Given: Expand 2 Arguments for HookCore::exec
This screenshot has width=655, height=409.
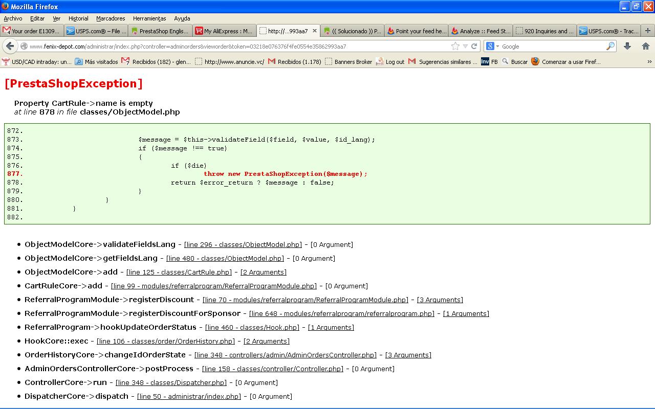Looking at the screenshot, I should pos(267,342).
